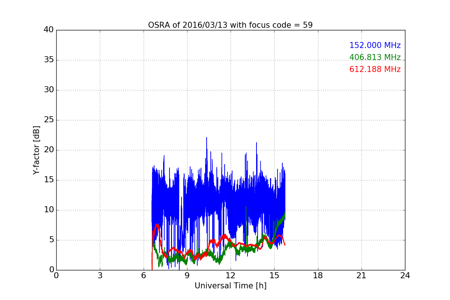Image resolution: width=450 pixels, height=300 pixels.
Task: Click the x-axis tick label 12
Action: tap(231, 276)
